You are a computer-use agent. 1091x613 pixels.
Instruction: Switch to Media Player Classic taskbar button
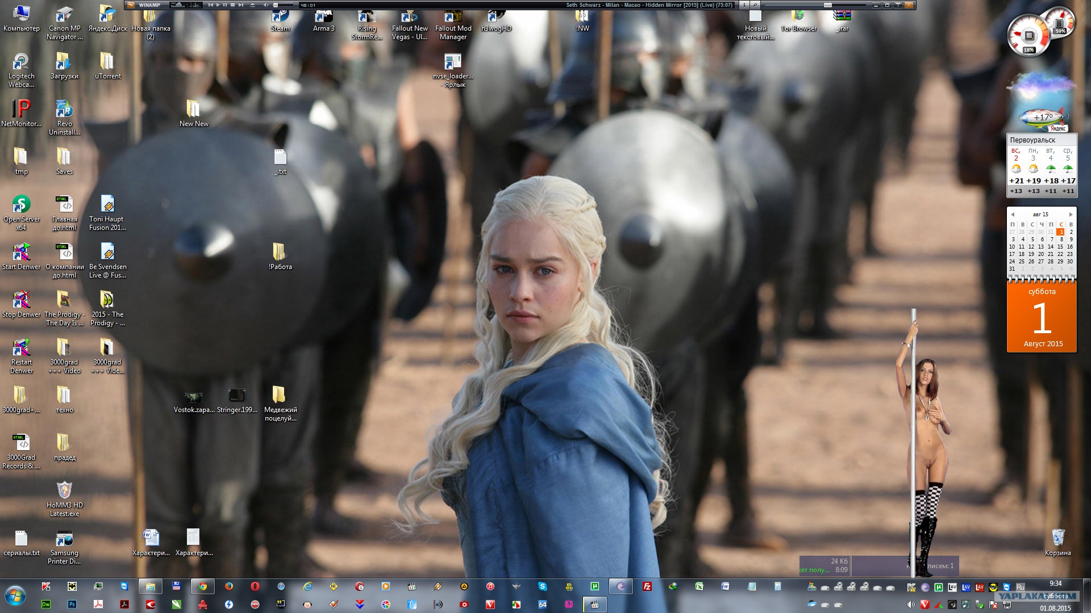[595, 604]
